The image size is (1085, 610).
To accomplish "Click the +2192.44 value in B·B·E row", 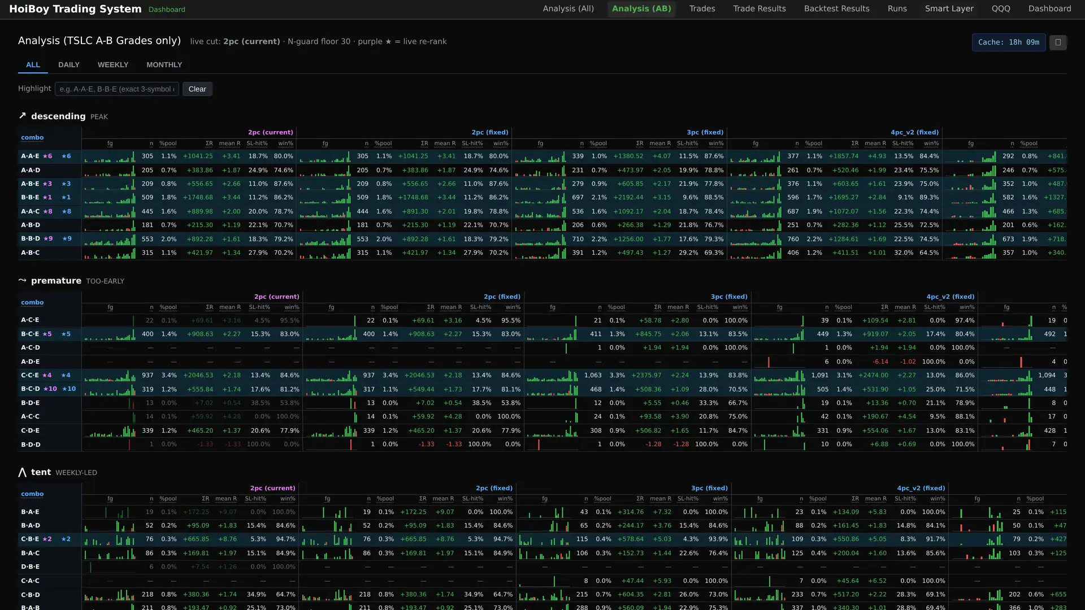I will pyautogui.click(x=628, y=198).
